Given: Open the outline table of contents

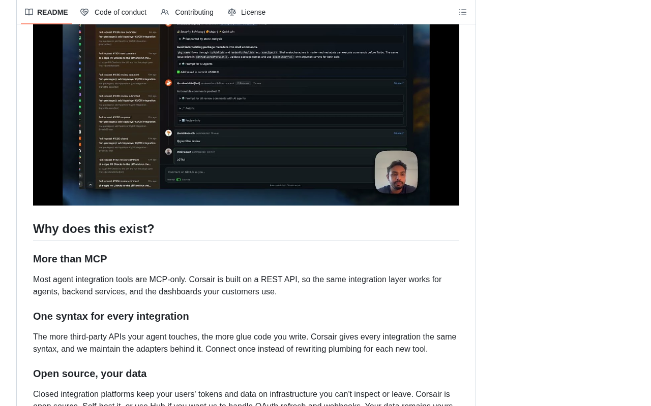Looking at the screenshot, I should [463, 12].
